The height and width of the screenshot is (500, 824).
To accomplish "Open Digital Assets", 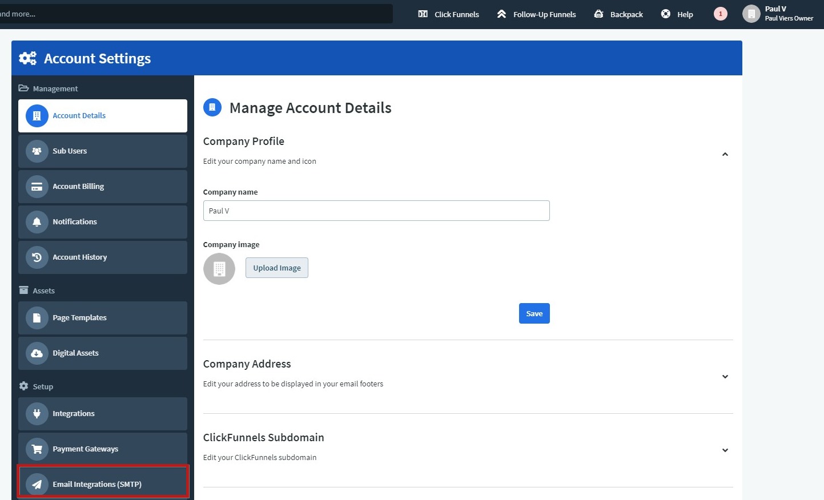I will [x=103, y=353].
